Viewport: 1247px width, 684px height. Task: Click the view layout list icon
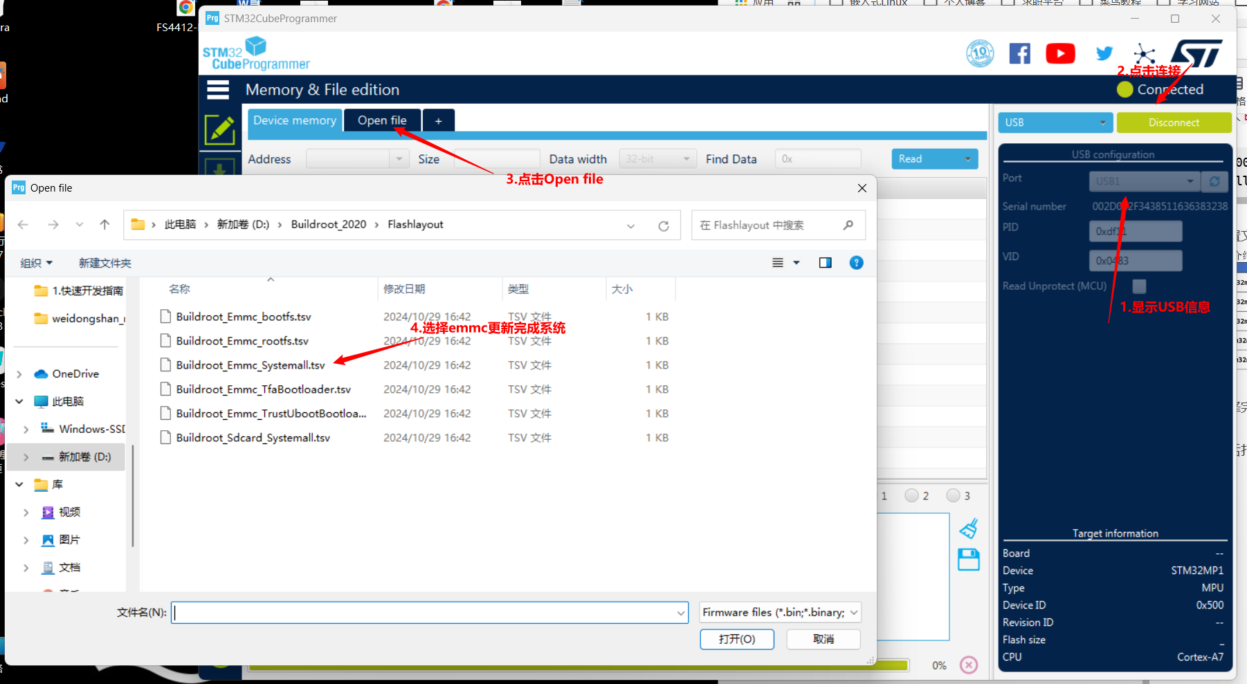tap(778, 263)
